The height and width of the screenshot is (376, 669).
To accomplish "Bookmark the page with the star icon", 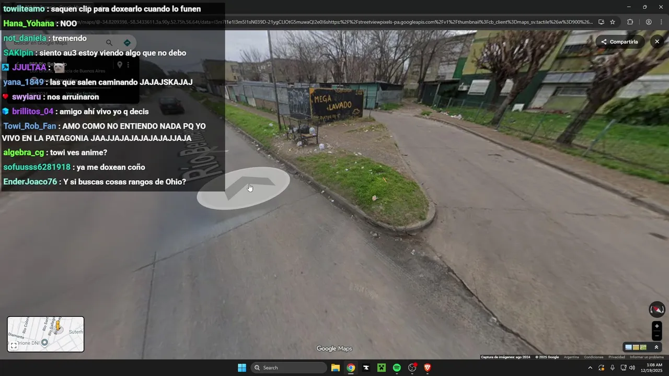I will 613,22.
